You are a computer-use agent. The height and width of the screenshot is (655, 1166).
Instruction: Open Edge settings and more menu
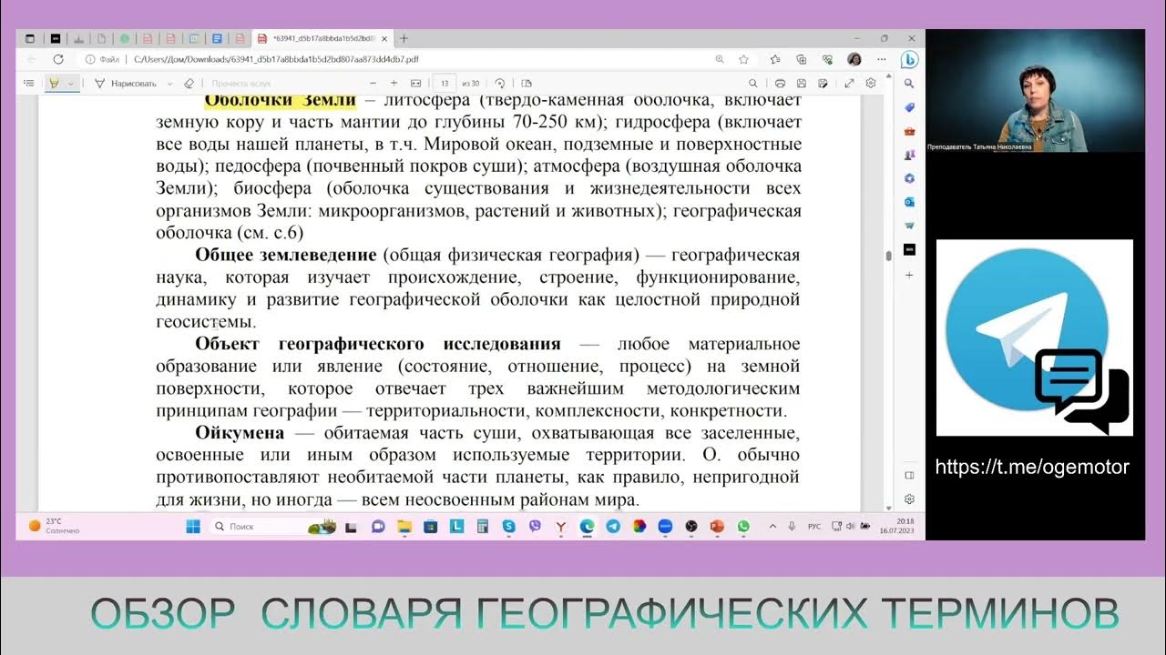click(881, 59)
